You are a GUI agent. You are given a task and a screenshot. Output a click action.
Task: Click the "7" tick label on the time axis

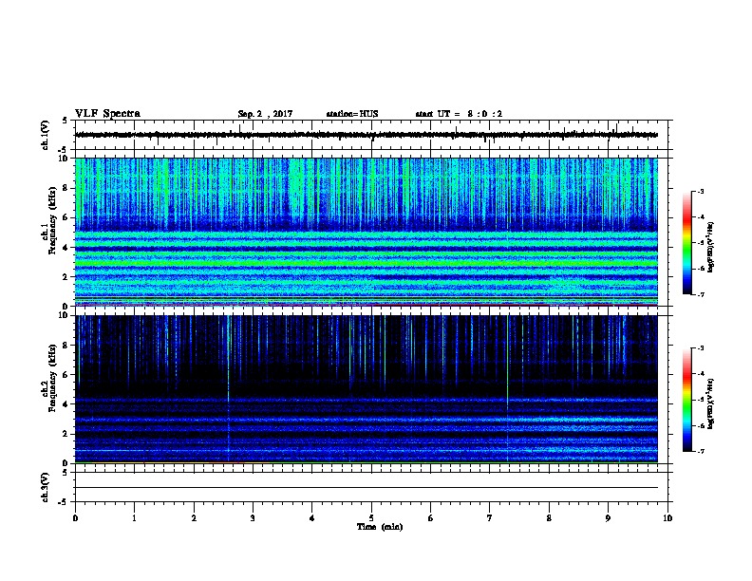coord(490,518)
